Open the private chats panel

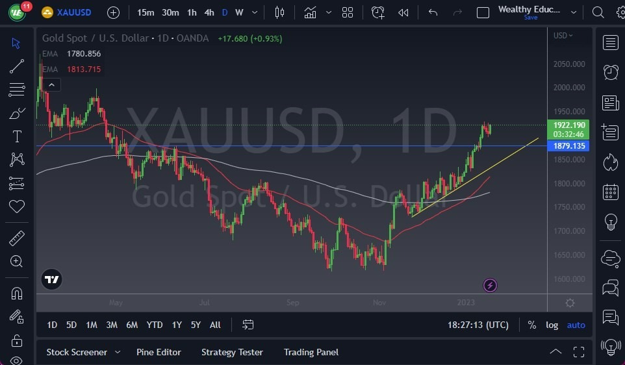(x=610, y=287)
